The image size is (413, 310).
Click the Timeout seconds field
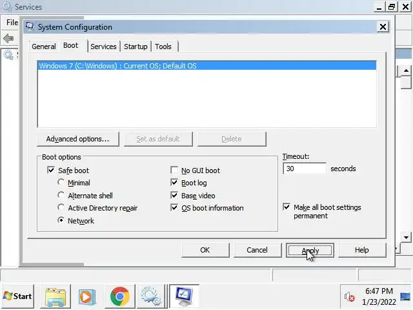pyautogui.click(x=305, y=169)
